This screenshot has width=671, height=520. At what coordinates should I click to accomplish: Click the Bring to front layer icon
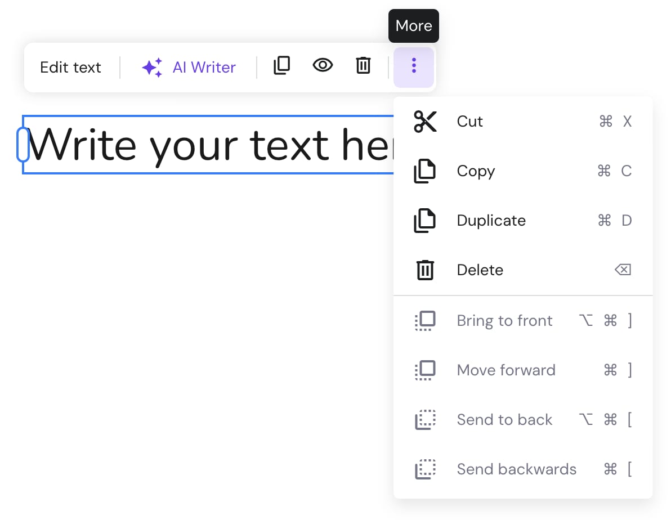425,320
